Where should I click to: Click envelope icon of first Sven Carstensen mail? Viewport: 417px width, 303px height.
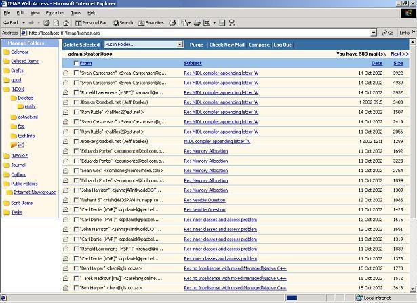[x=66, y=73]
